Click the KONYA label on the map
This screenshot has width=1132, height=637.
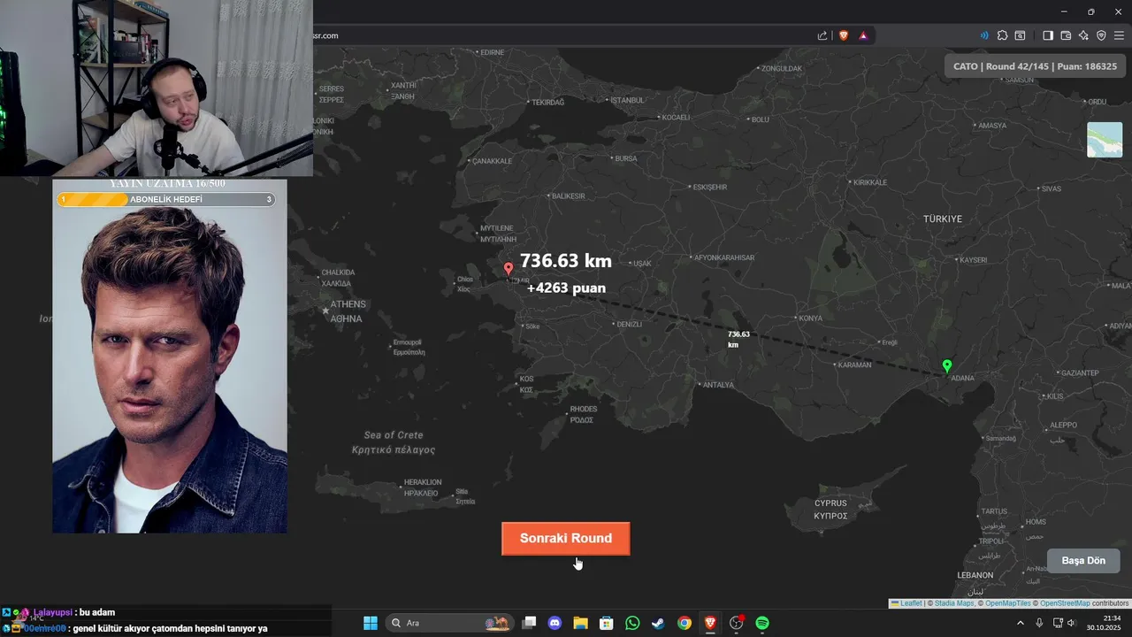pos(810,318)
